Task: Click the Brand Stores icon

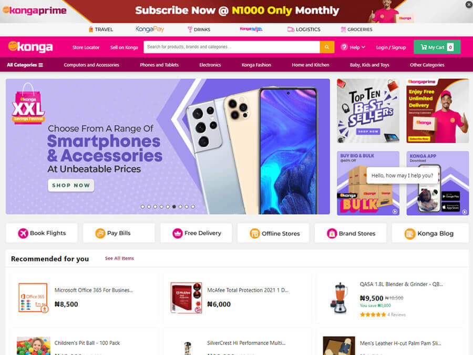Action: click(x=332, y=234)
